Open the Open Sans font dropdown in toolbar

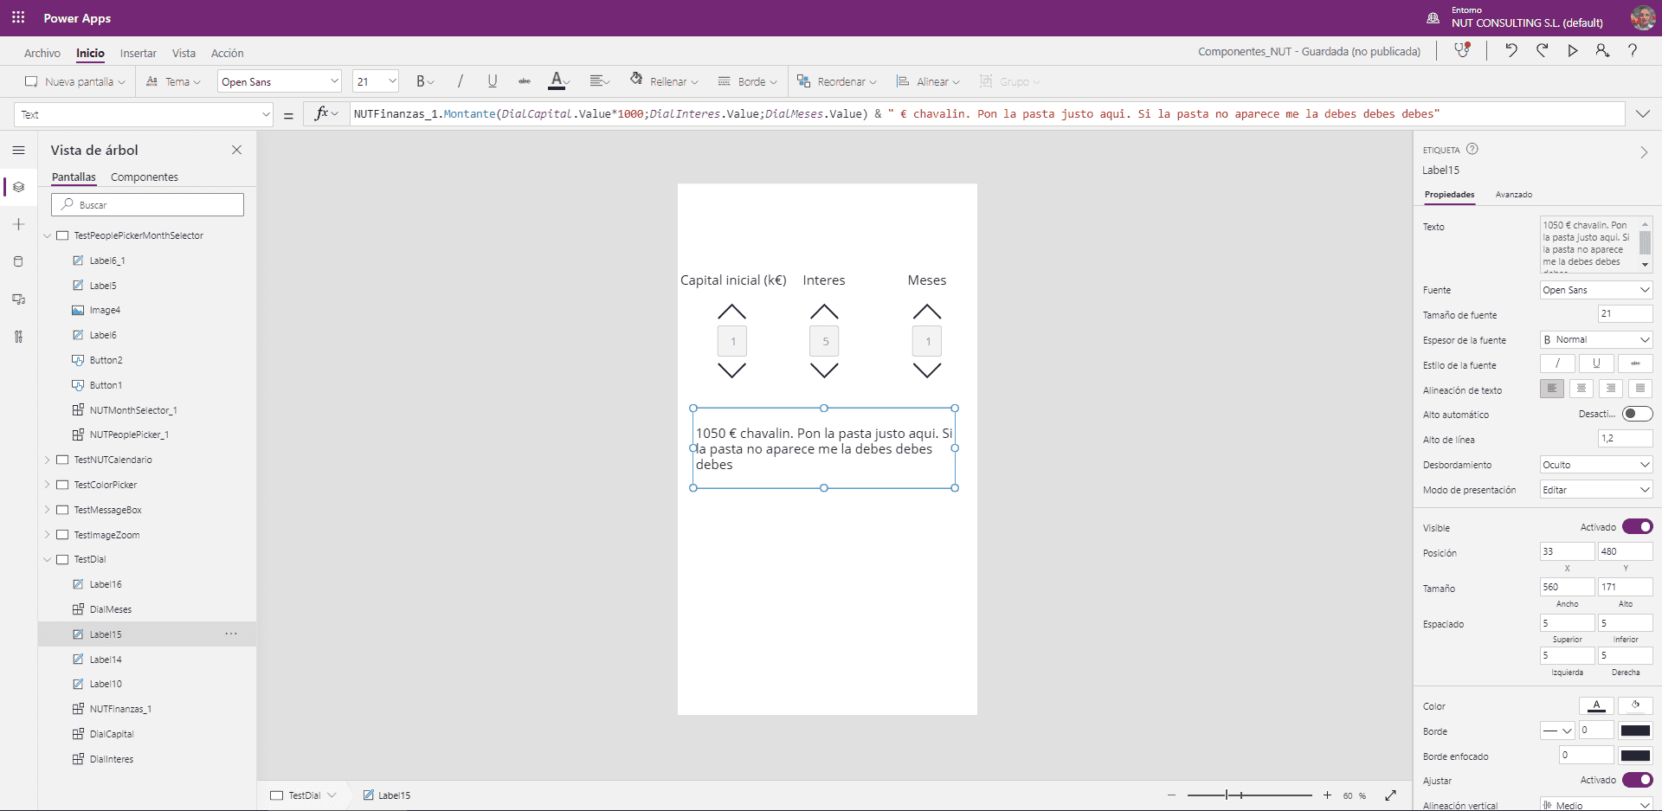click(x=279, y=81)
